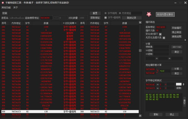Click vertical 清空 beside byte output
The height and width of the screenshot is (119, 188).
[x=185, y=101]
